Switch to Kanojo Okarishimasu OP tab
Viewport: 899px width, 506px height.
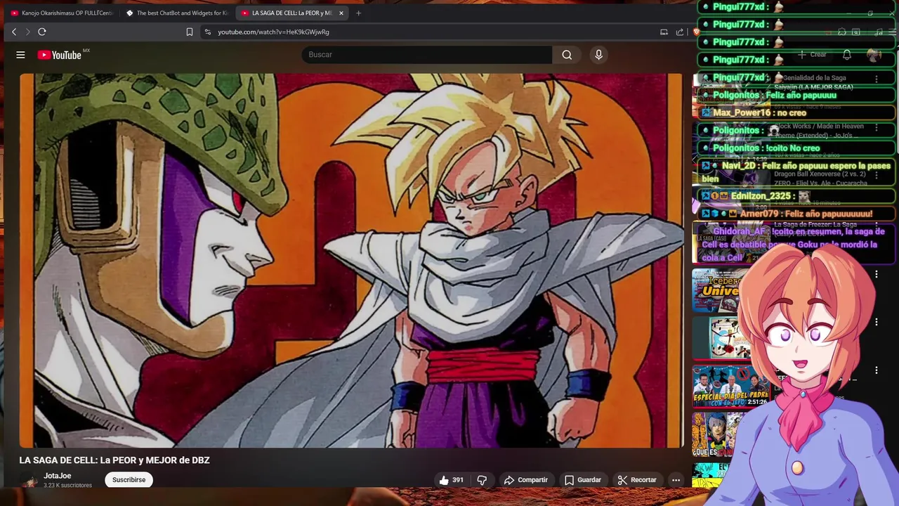point(62,13)
